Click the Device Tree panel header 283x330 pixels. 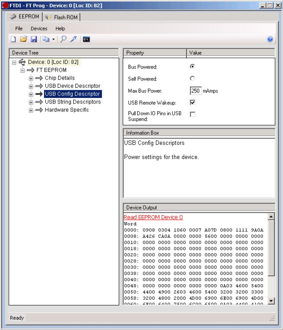[x=64, y=53]
